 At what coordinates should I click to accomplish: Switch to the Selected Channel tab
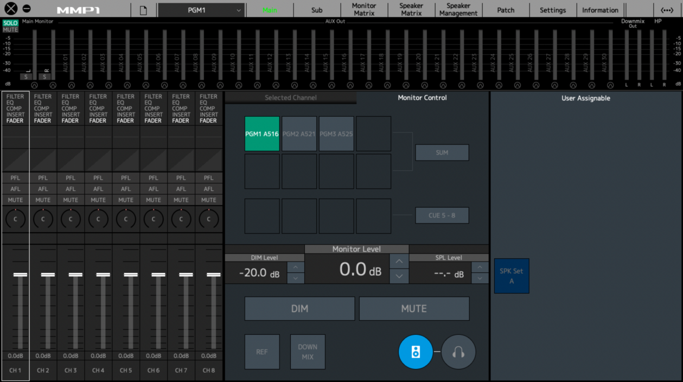[x=291, y=98]
